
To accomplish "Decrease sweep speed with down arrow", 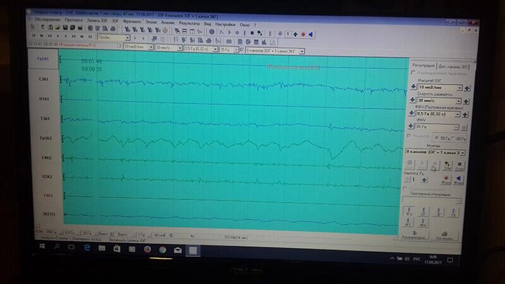I will click(x=412, y=100).
